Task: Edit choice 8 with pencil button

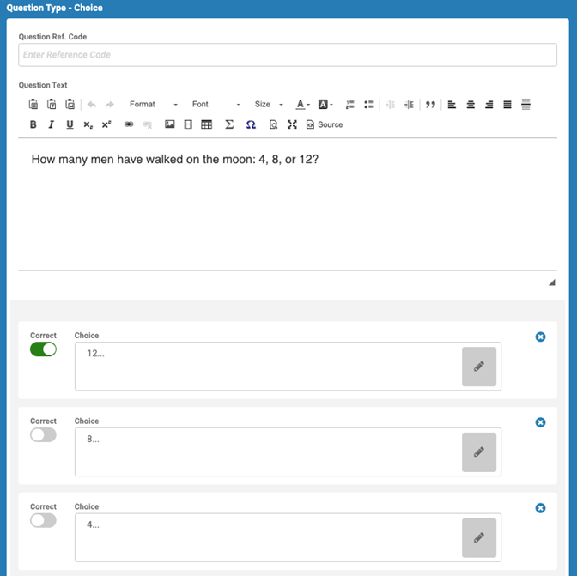Action: (479, 452)
